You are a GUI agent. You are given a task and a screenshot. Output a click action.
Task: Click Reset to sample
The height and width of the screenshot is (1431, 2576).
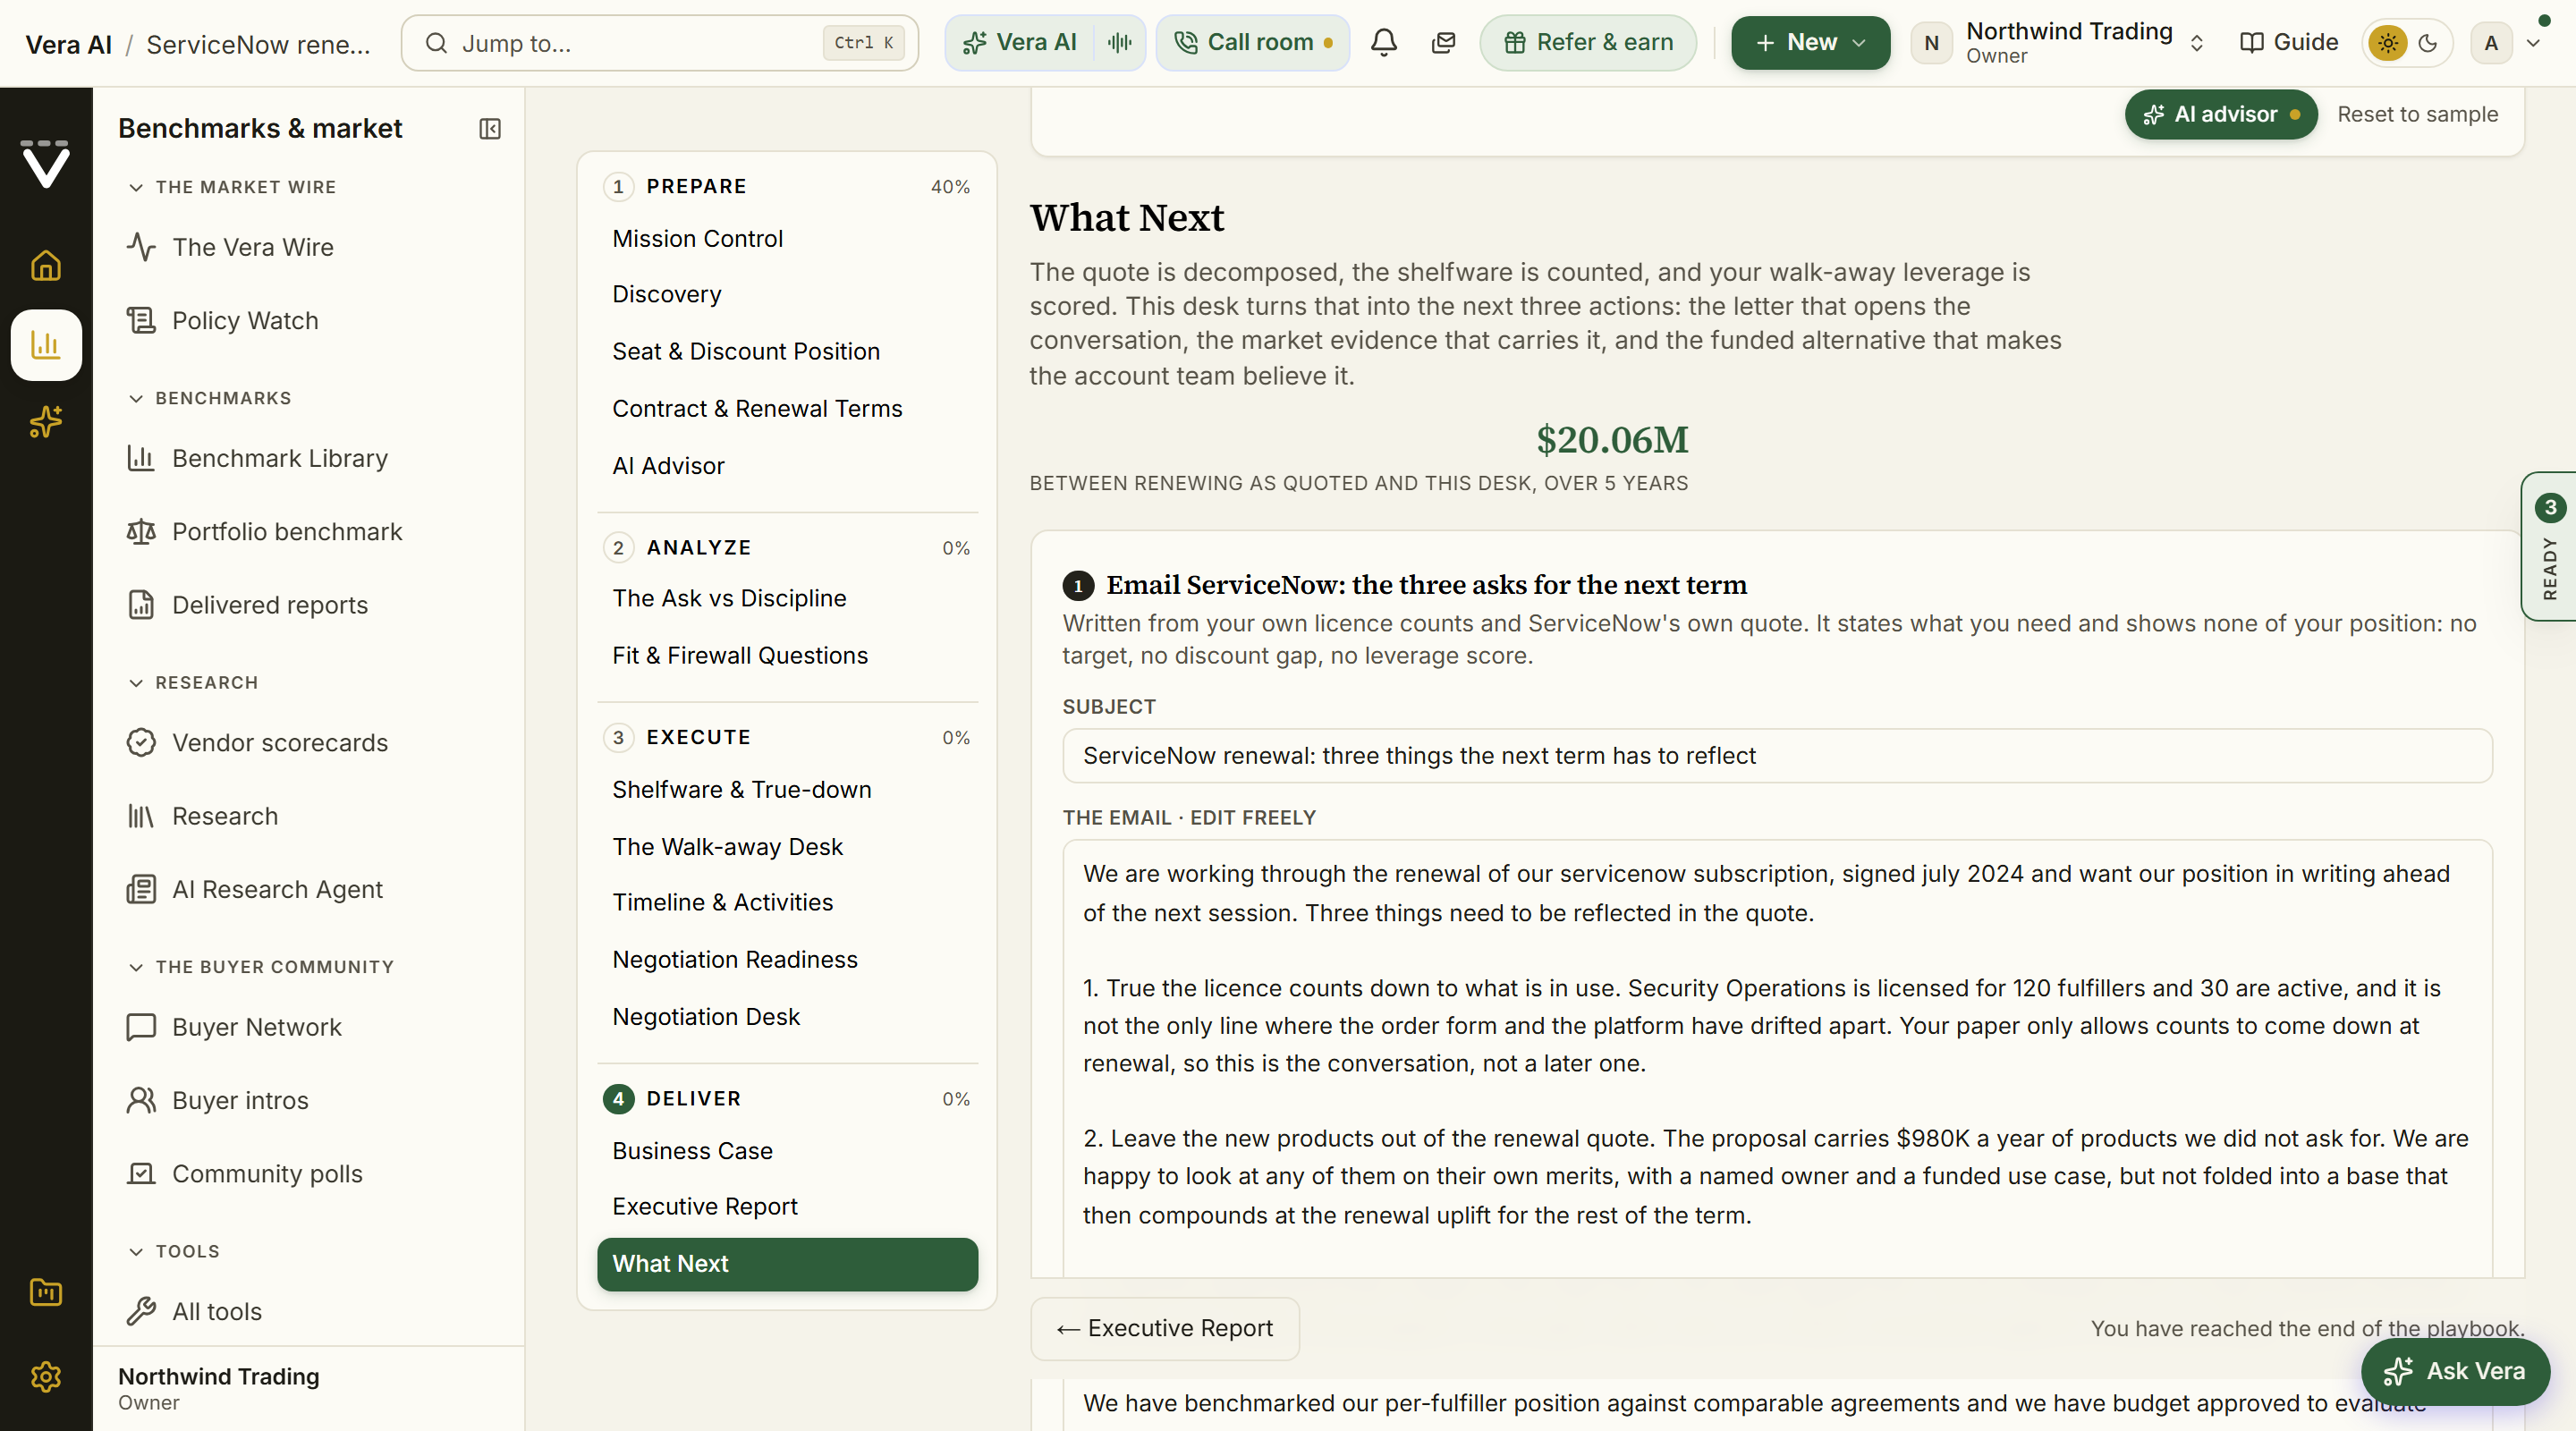click(x=2417, y=114)
